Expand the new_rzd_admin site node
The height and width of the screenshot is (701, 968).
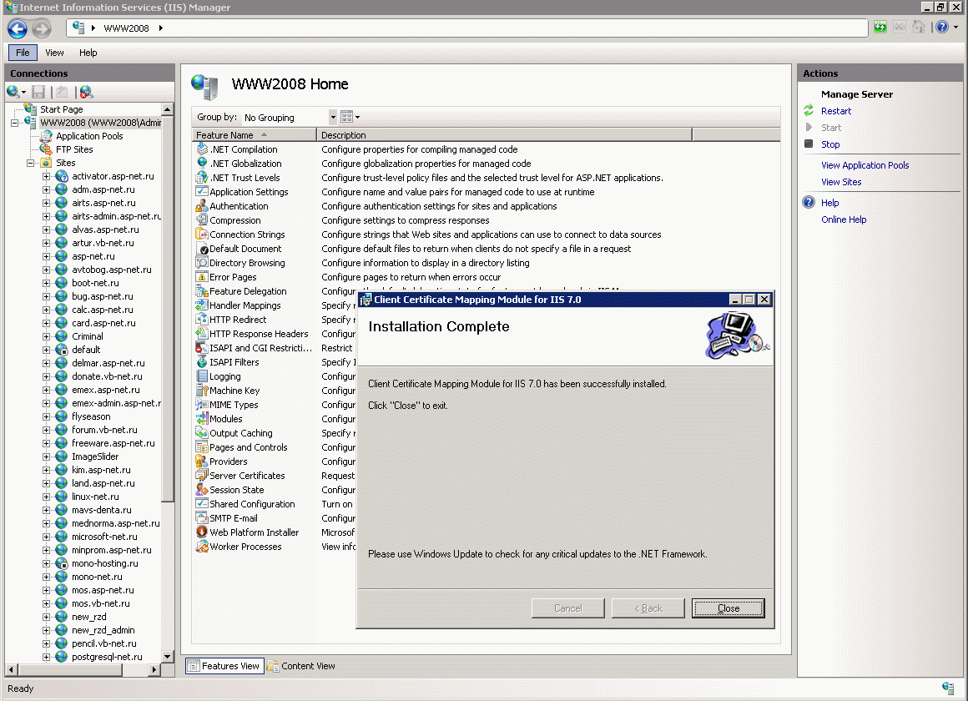click(46, 631)
